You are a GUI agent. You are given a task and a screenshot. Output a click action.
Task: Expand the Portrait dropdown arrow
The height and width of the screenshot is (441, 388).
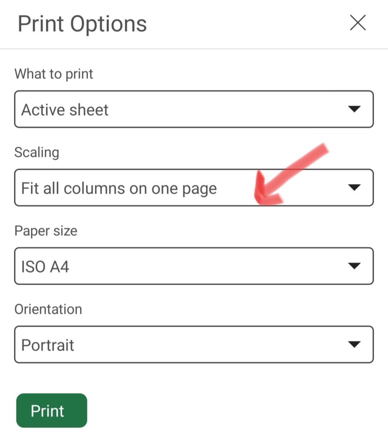pyautogui.click(x=354, y=345)
